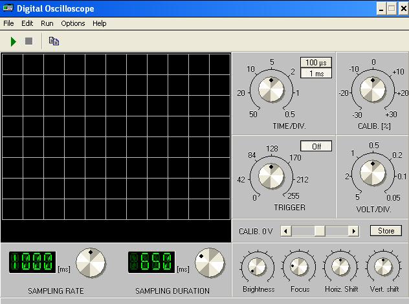409x304 pixels.
Task: Click the Copy icon in toolbar
Action: click(x=54, y=41)
